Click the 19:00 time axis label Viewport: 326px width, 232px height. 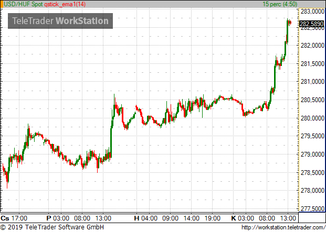pyautogui.click(x=212, y=218)
